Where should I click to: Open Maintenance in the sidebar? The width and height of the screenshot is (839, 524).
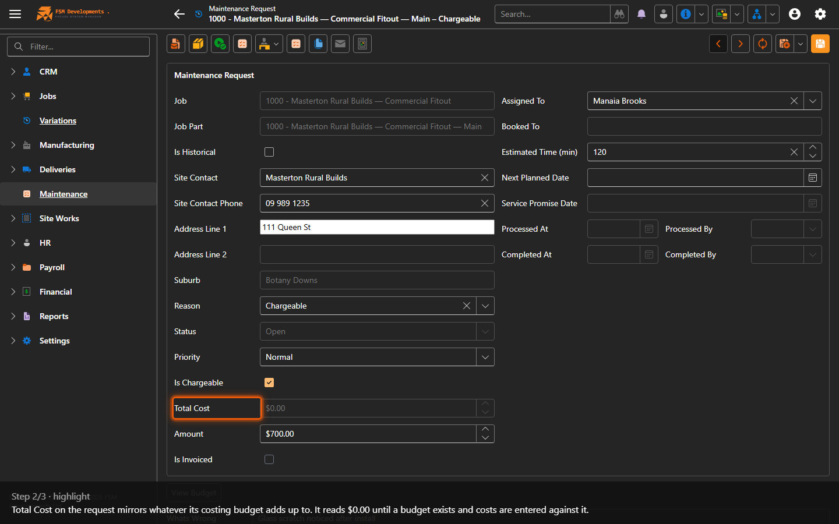pos(64,194)
